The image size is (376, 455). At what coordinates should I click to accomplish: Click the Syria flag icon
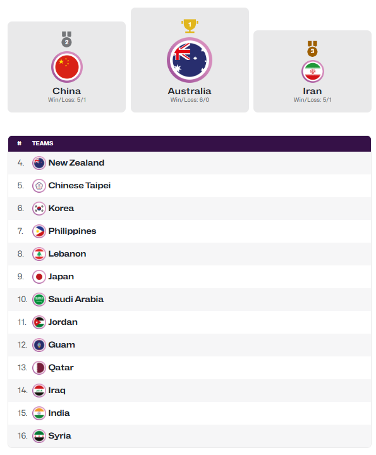39,436
